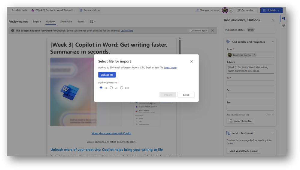Close the Select file for import dialog

pyautogui.click(x=192, y=61)
